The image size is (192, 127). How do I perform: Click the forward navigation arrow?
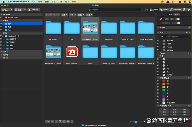pos(54,15)
